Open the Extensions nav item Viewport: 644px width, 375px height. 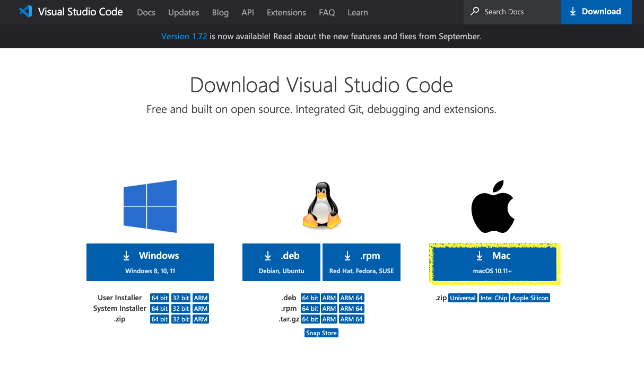click(x=286, y=12)
